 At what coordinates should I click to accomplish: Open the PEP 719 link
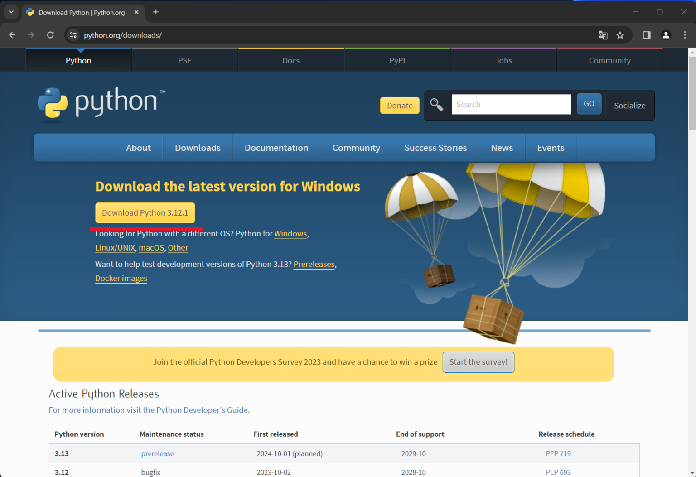point(558,453)
